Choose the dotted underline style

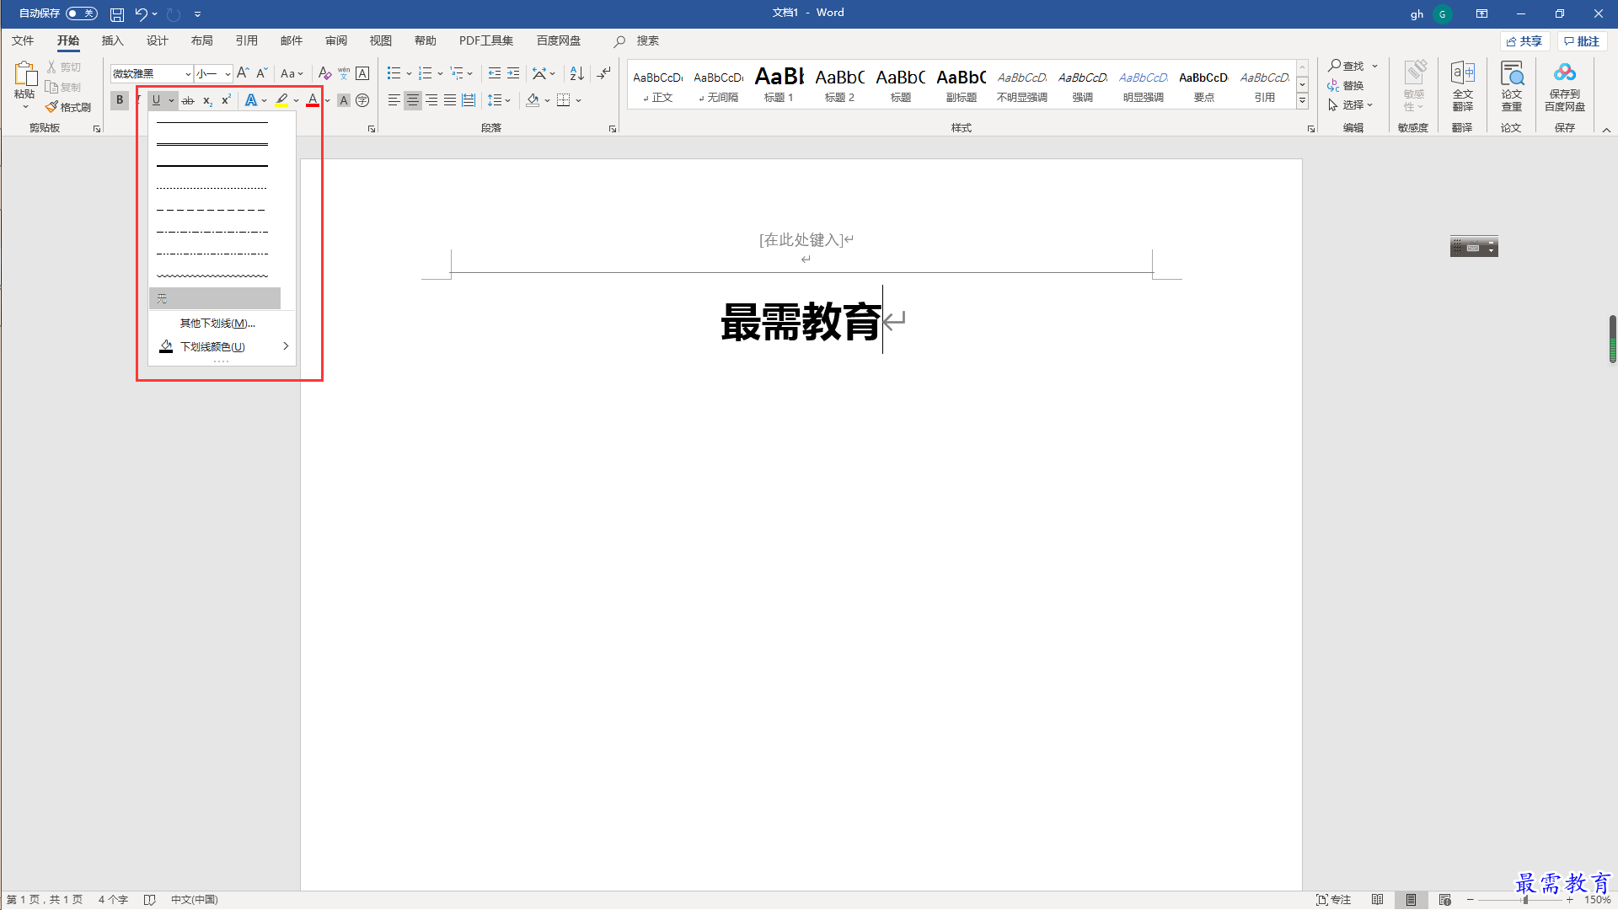[212, 188]
